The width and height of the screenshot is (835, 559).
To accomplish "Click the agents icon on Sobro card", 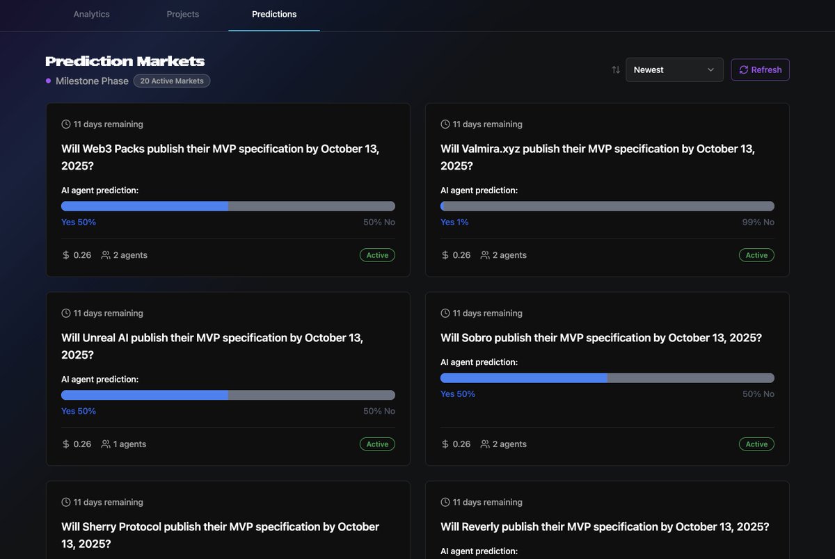I will pos(485,444).
